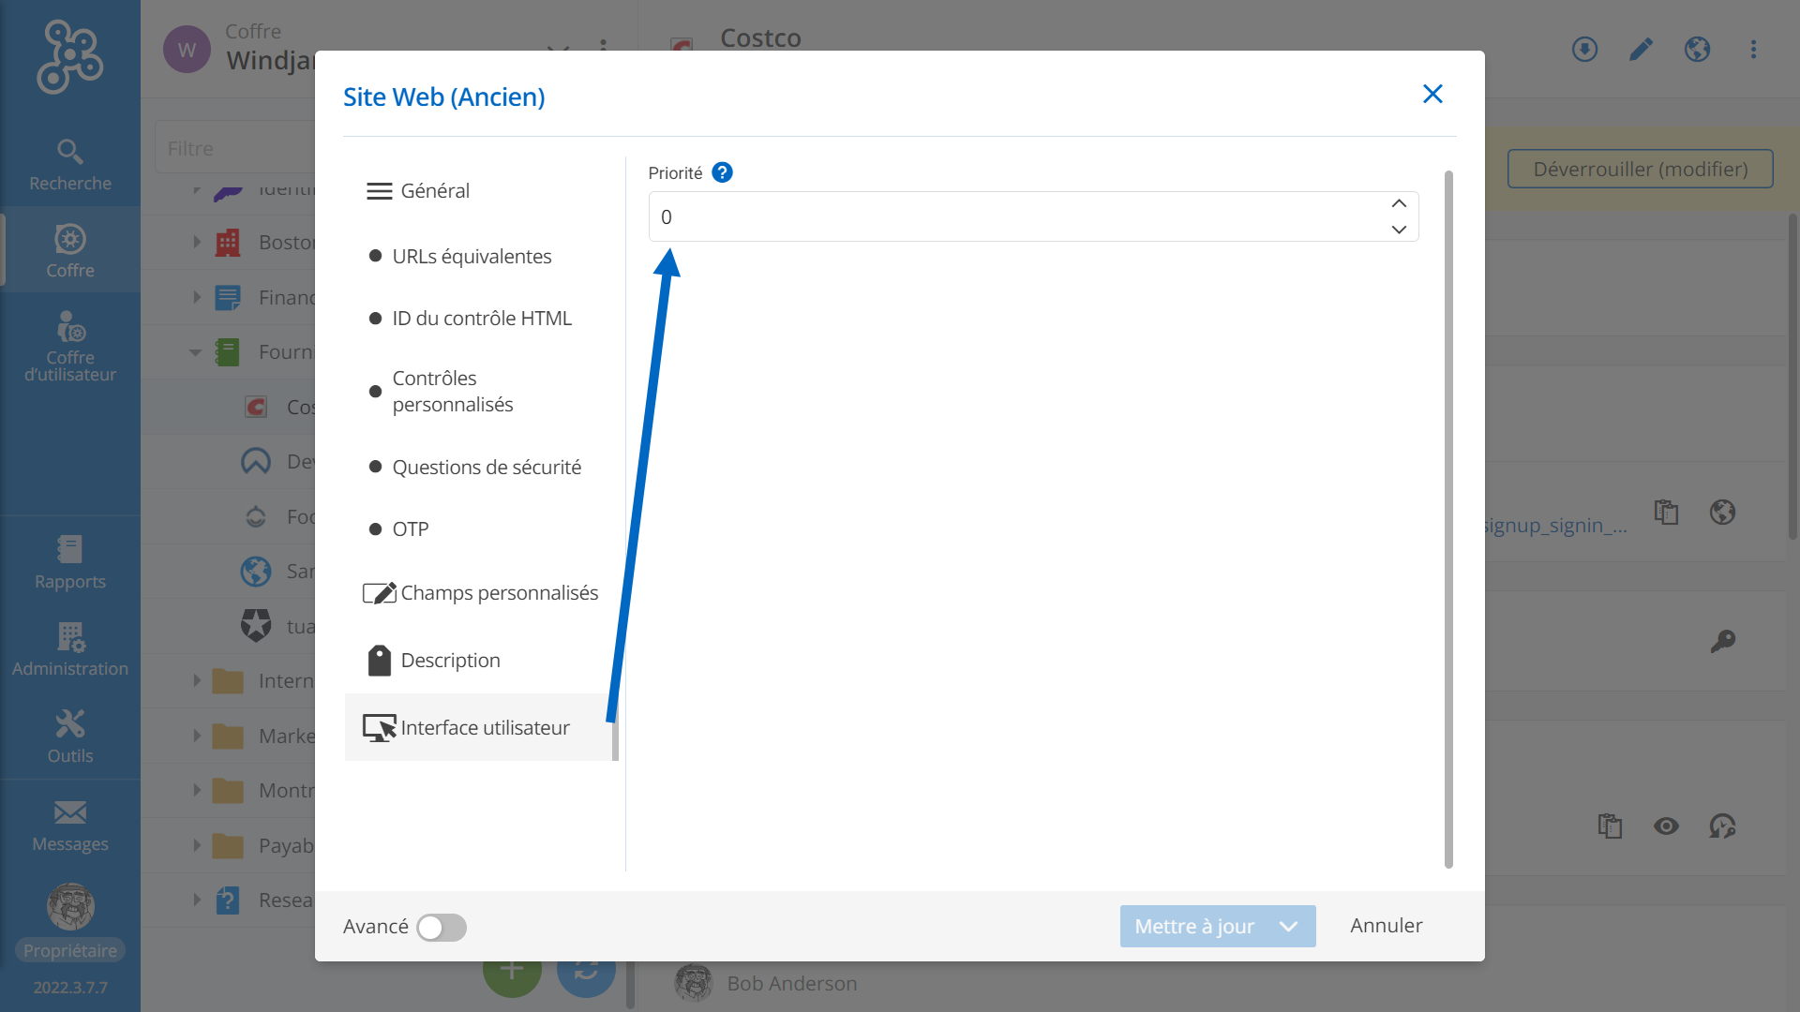
Task: Click the Priorité help question mark icon
Action: tap(722, 172)
